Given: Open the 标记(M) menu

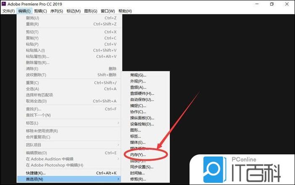Looking at the screenshot, I should pyautogui.click(x=74, y=11).
